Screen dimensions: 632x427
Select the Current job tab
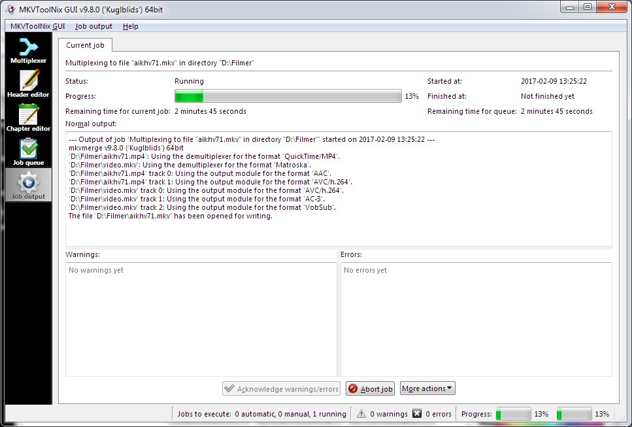pos(85,45)
